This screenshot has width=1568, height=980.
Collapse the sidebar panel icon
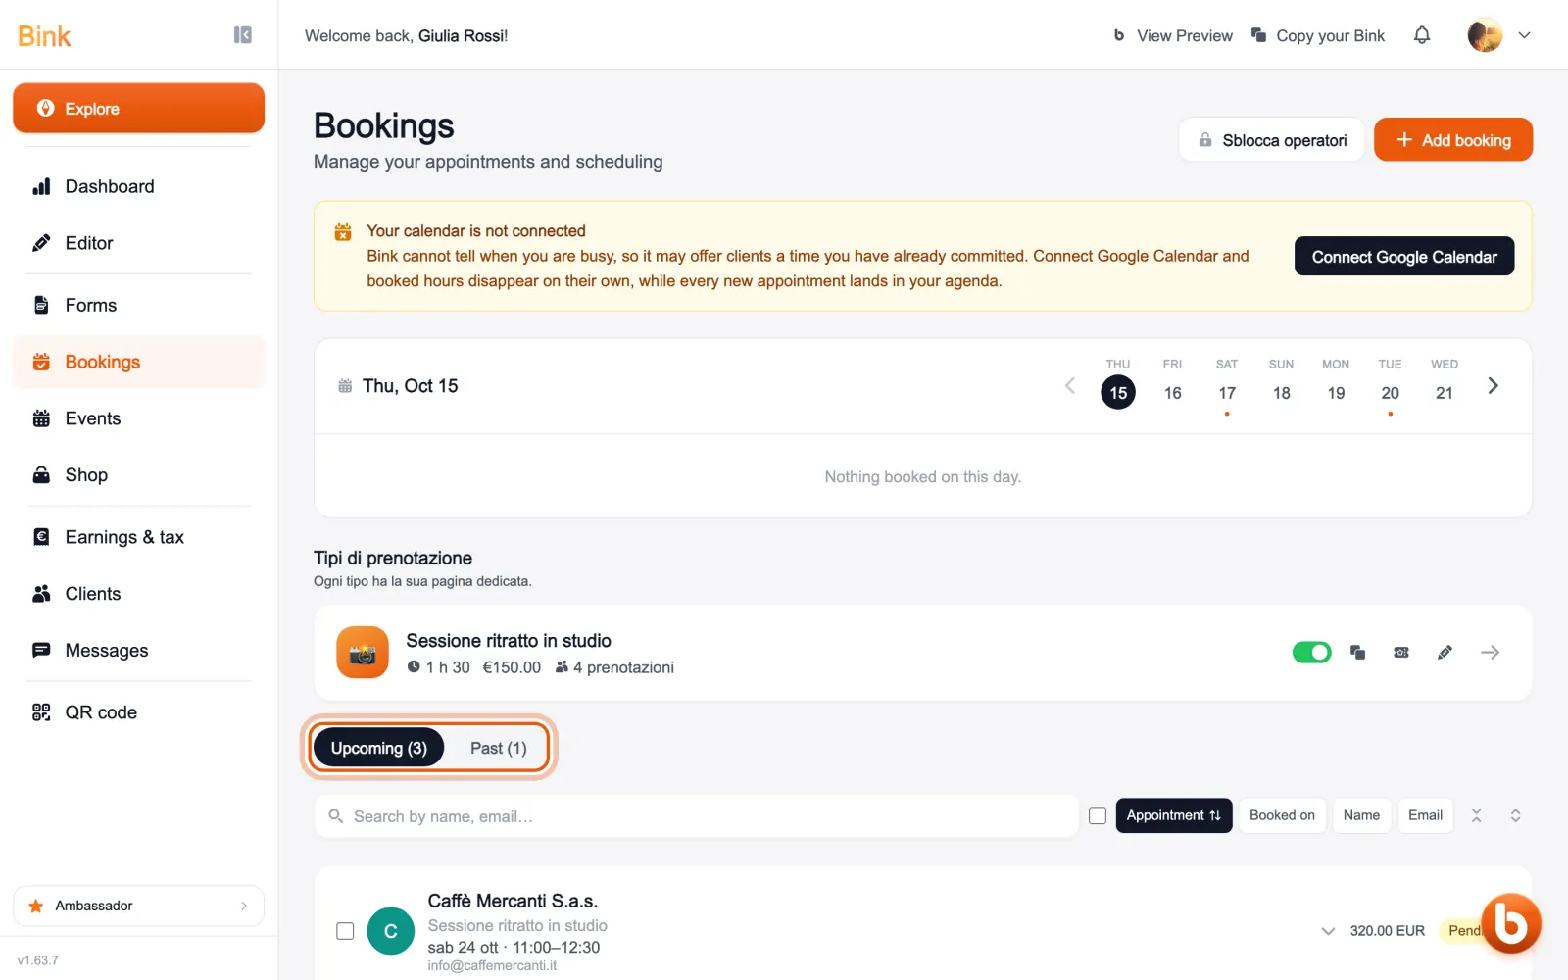pyautogui.click(x=243, y=35)
